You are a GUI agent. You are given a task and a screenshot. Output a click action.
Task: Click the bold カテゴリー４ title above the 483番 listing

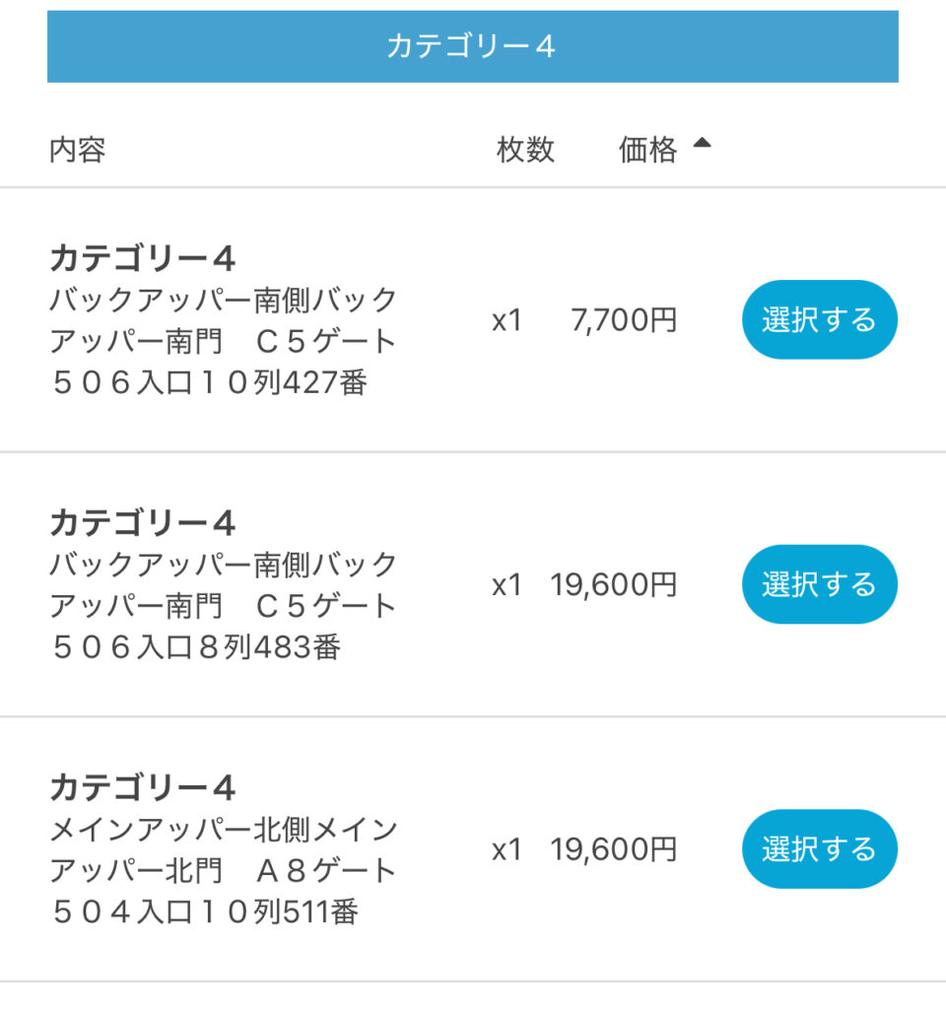click(143, 522)
